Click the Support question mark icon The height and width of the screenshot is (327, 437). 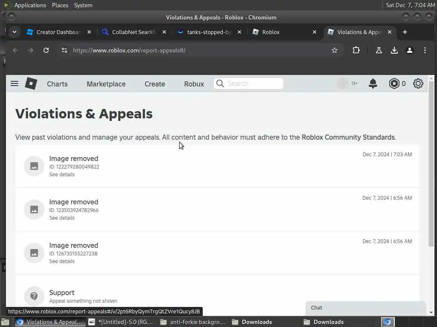[x=34, y=296]
